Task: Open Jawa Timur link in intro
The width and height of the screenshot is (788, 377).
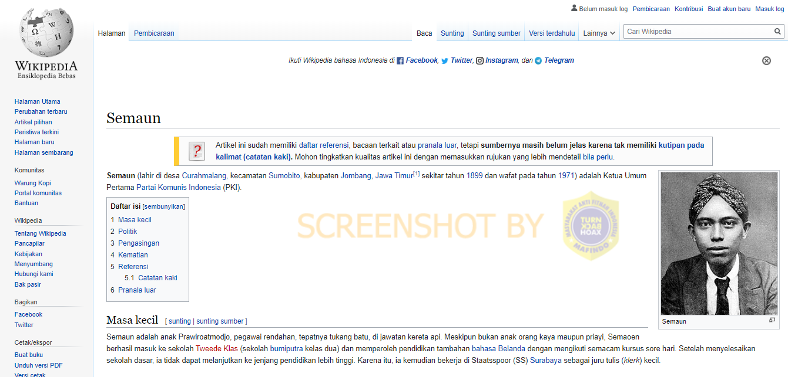Action: (394, 176)
